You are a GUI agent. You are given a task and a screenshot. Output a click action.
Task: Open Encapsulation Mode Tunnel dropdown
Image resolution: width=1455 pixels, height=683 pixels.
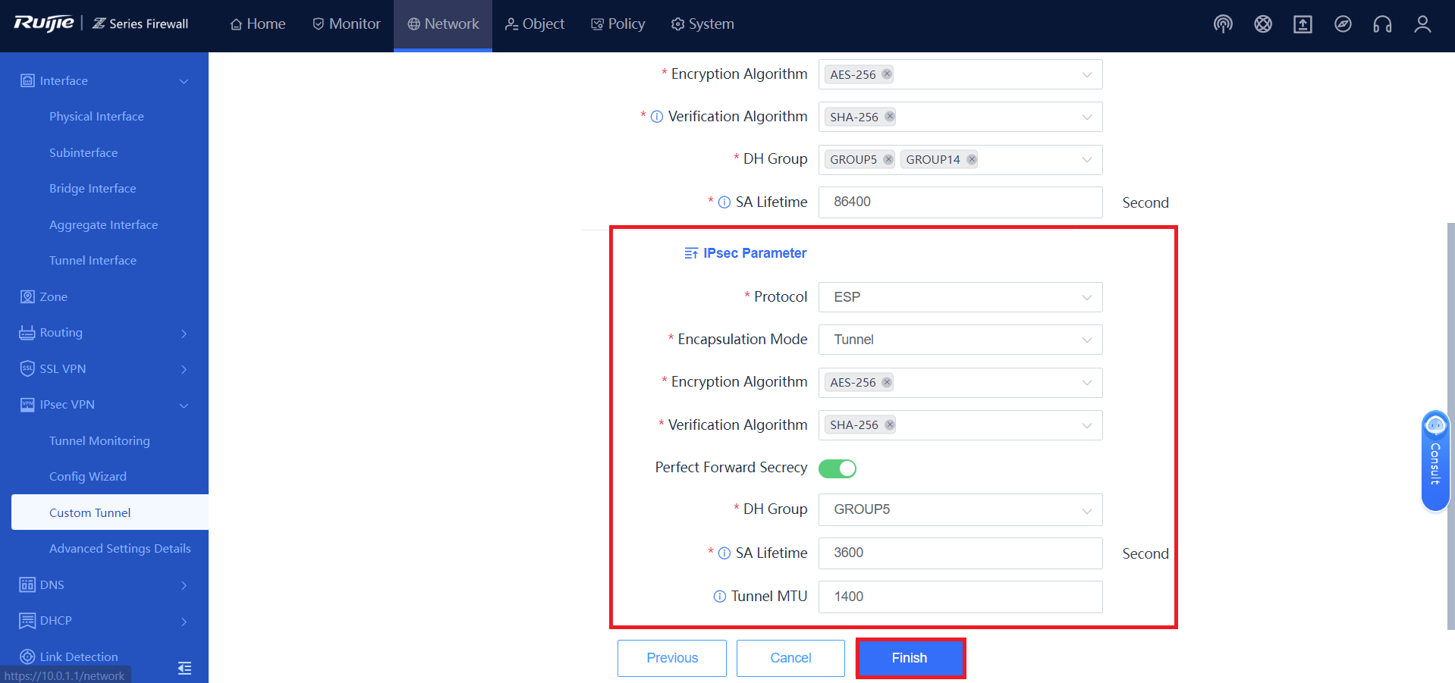(x=960, y=340)
